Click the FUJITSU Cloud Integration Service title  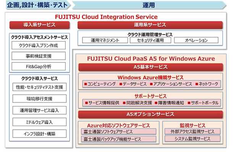tap(106, 17)
